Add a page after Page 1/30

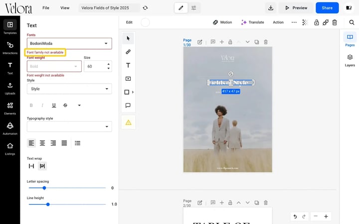pyautogui.click(x=221, y=42)
